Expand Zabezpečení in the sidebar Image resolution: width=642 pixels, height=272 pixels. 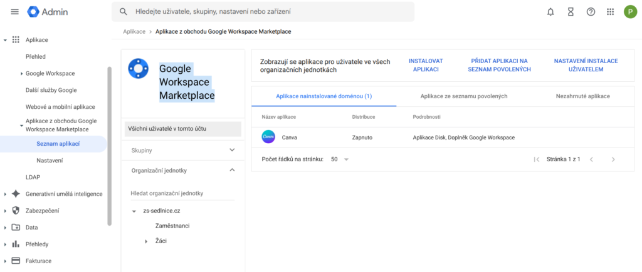click(x=6, y=211)
